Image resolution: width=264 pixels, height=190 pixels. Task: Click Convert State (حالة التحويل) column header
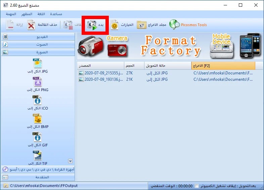168,66
